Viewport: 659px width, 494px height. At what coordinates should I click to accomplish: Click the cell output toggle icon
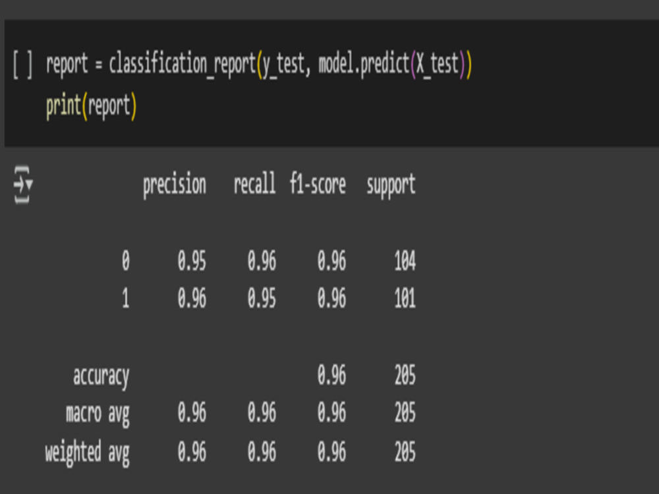click(22, 185)
